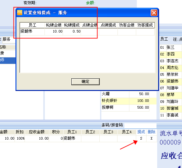Screen dimensions: 182x168
Task: Click the serial number 000009
Action: 170,142
